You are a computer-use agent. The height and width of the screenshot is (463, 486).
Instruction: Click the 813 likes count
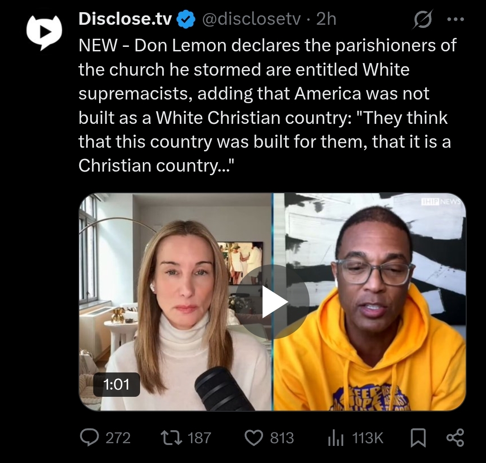[282, 438]
